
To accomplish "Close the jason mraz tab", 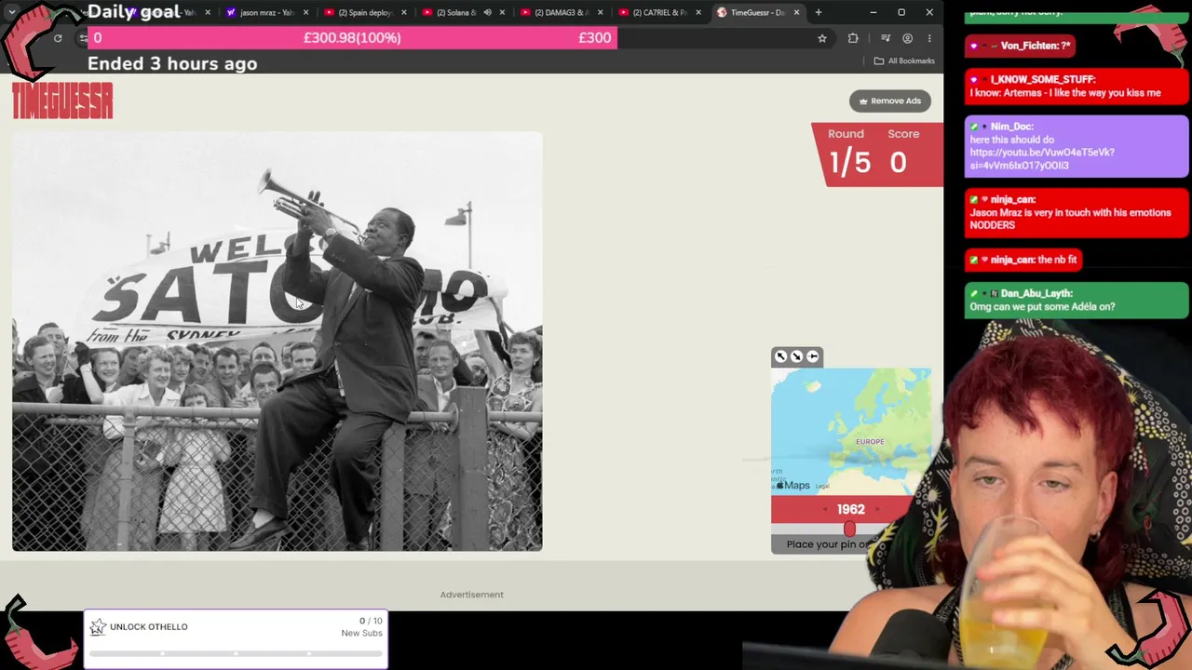I will coord(305,12).
